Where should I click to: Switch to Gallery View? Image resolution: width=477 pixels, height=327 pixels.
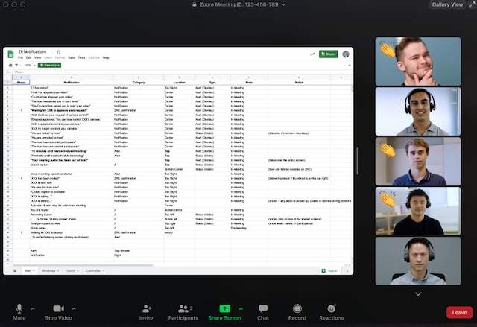click(447, 4)
